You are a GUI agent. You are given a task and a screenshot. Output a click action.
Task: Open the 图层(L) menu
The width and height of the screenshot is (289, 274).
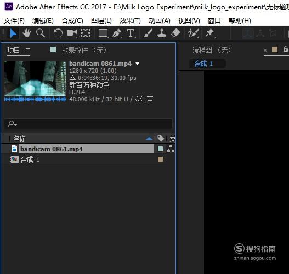(x=101, y=21)
